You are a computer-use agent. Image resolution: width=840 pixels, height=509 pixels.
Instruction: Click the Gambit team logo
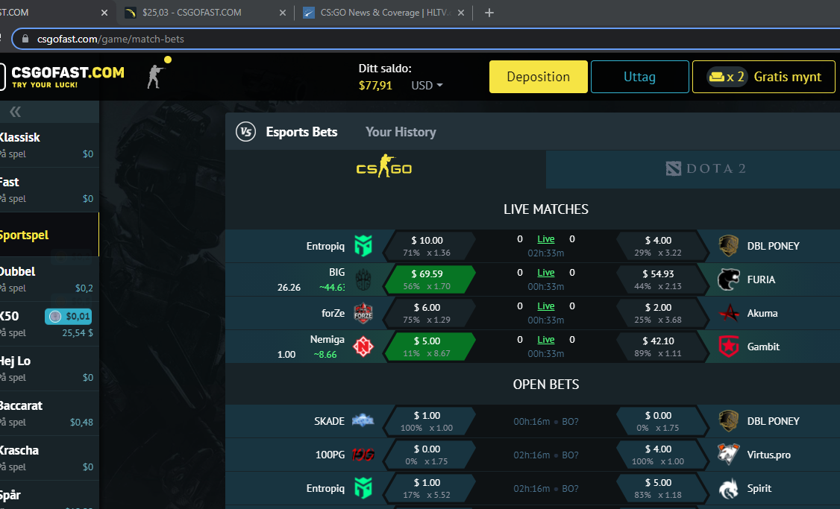click(x=729, y=347)
